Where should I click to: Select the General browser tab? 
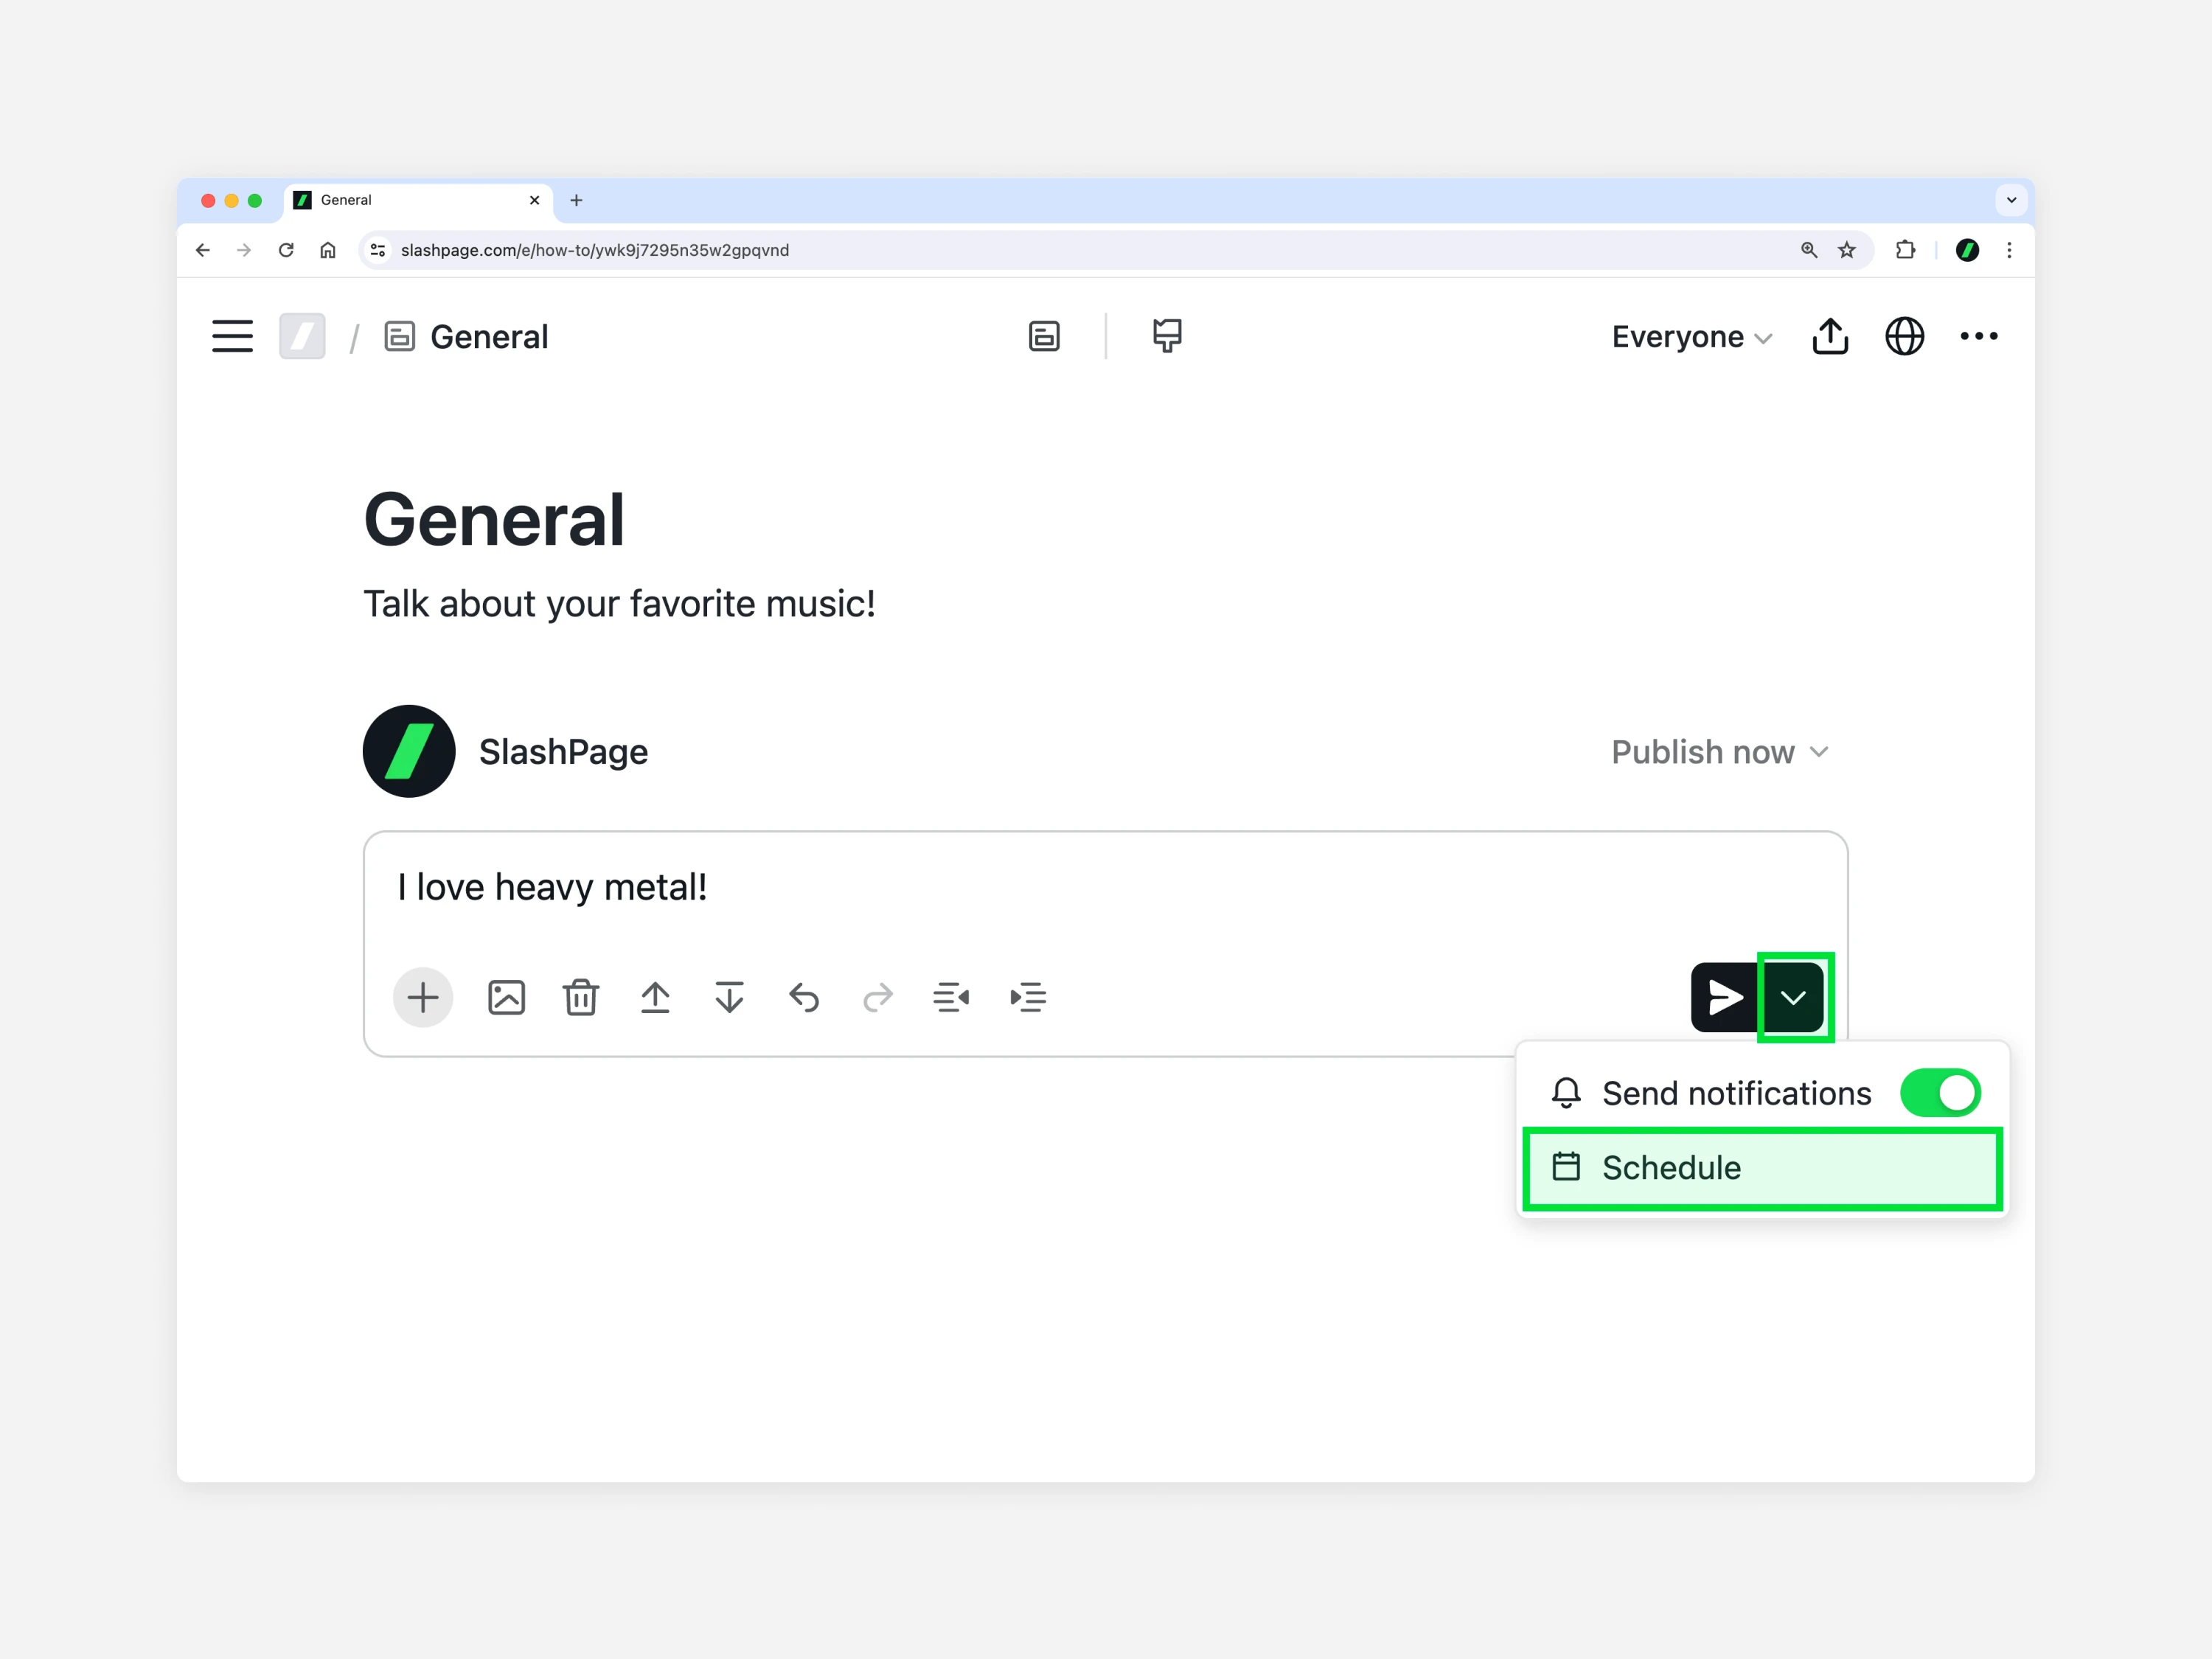418,200
